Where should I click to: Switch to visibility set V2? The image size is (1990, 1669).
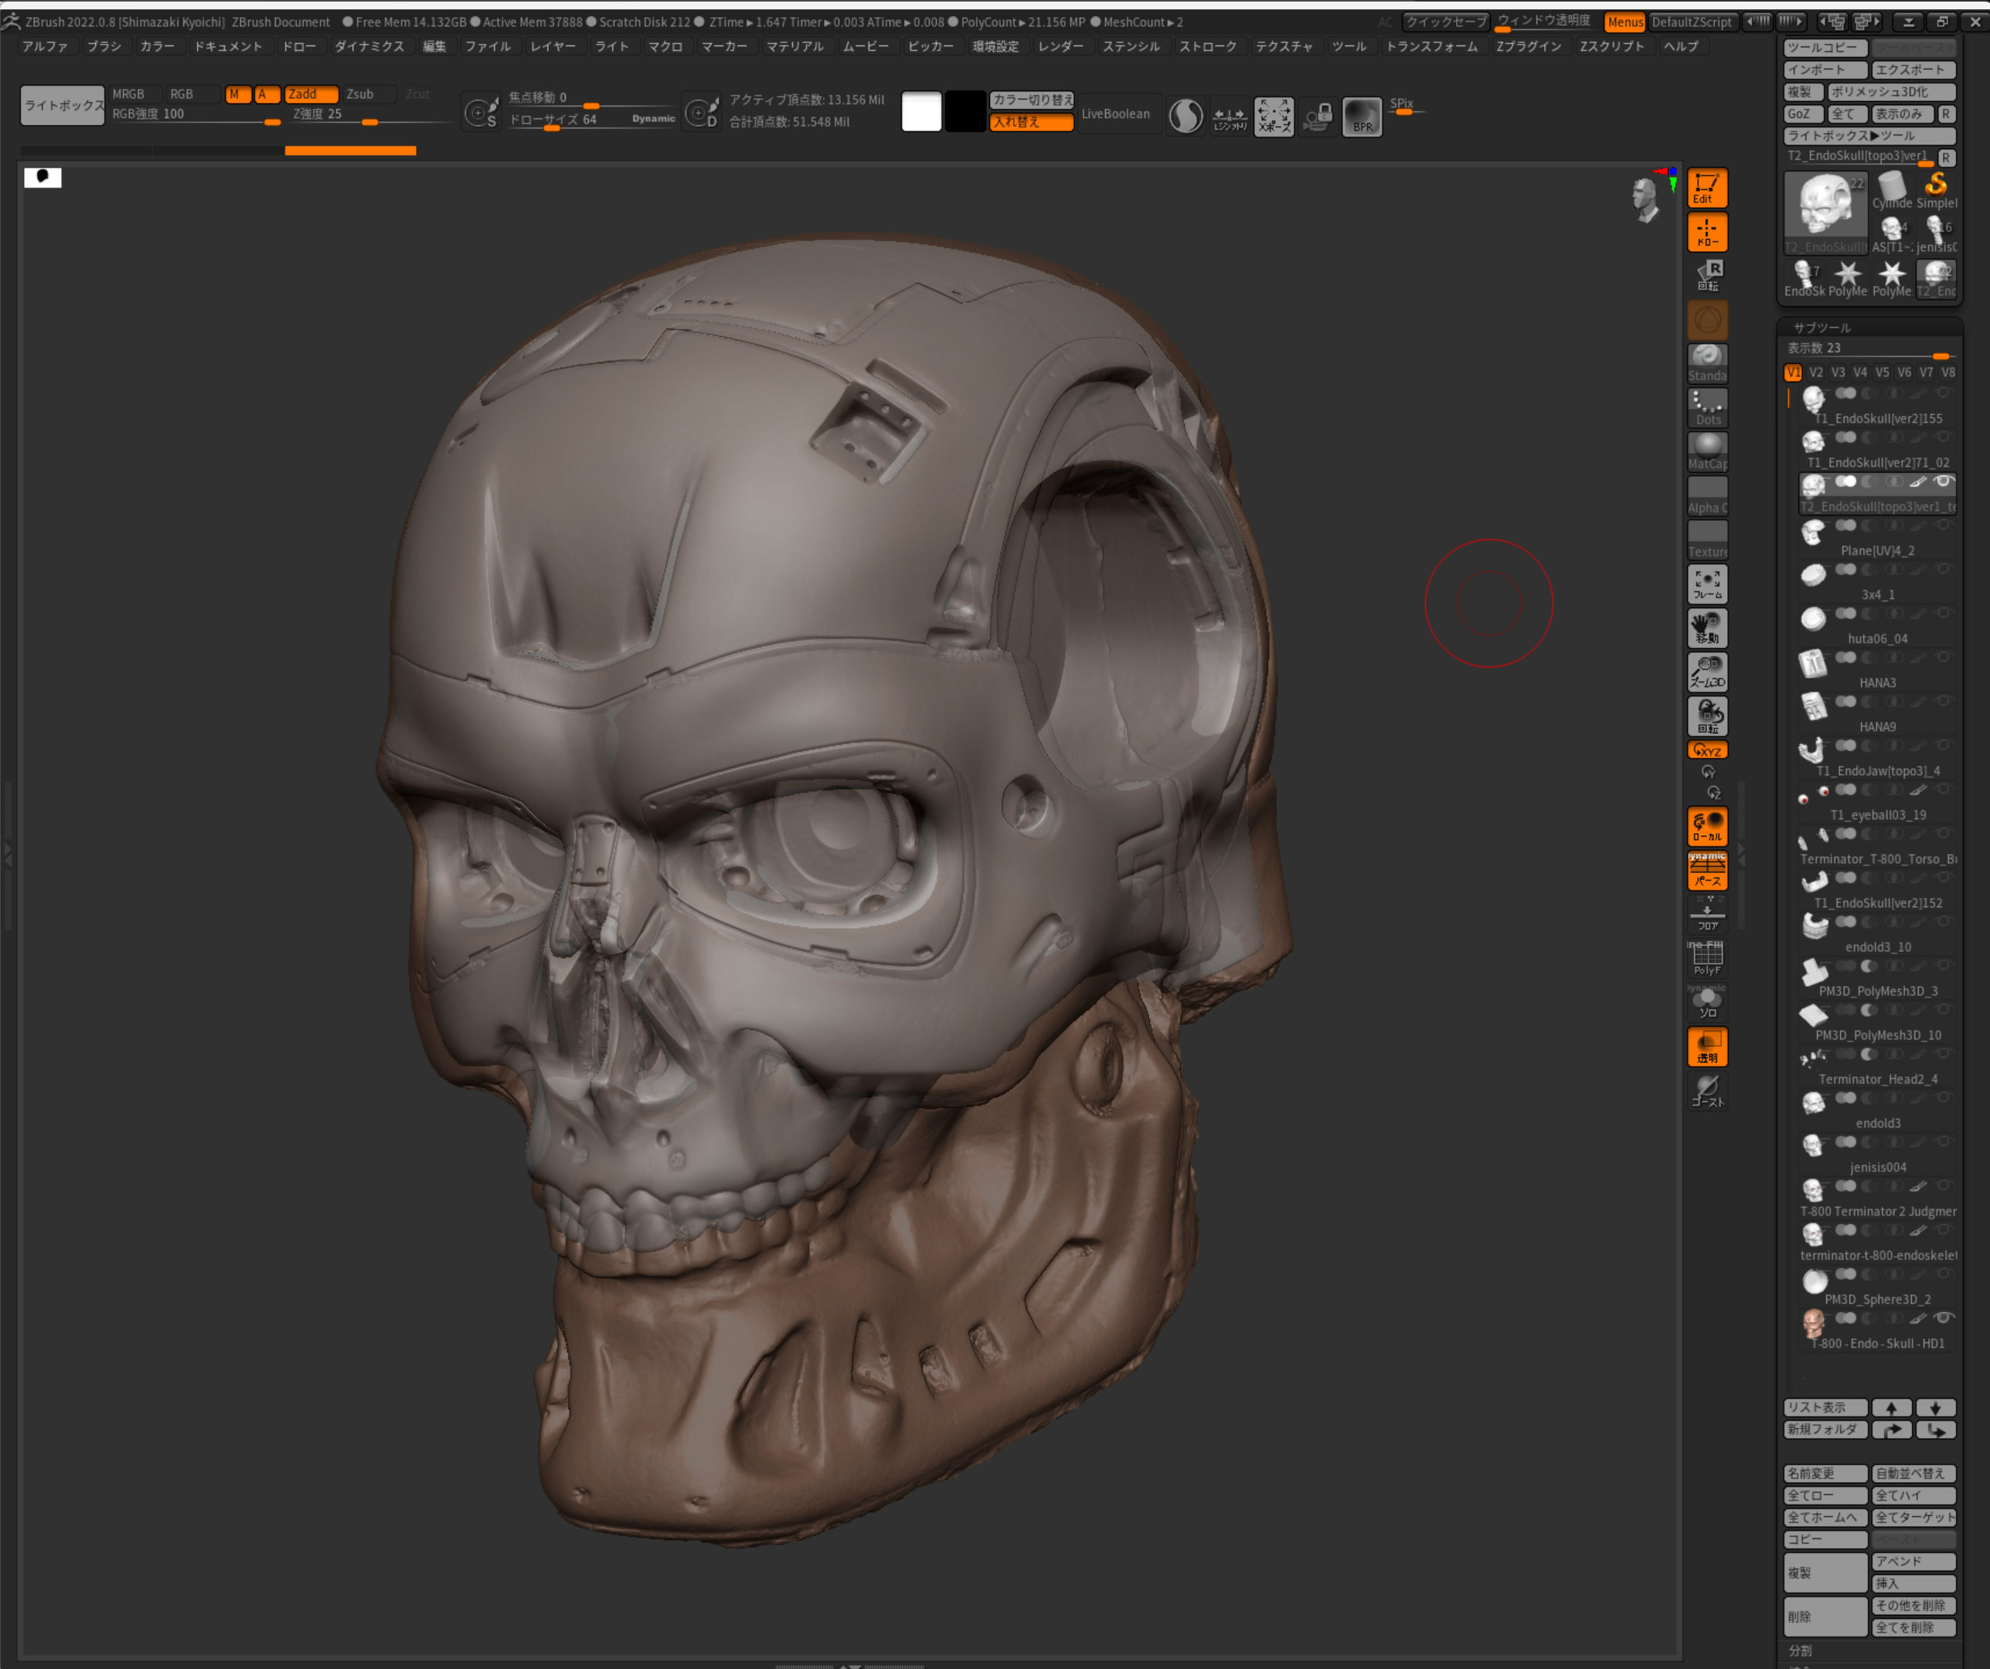pyautogui.click(x=1815, y=372)
